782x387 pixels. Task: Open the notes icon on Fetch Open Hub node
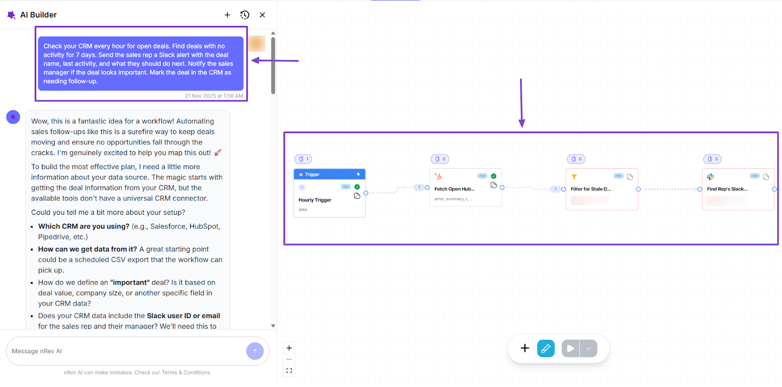[494, 185]
